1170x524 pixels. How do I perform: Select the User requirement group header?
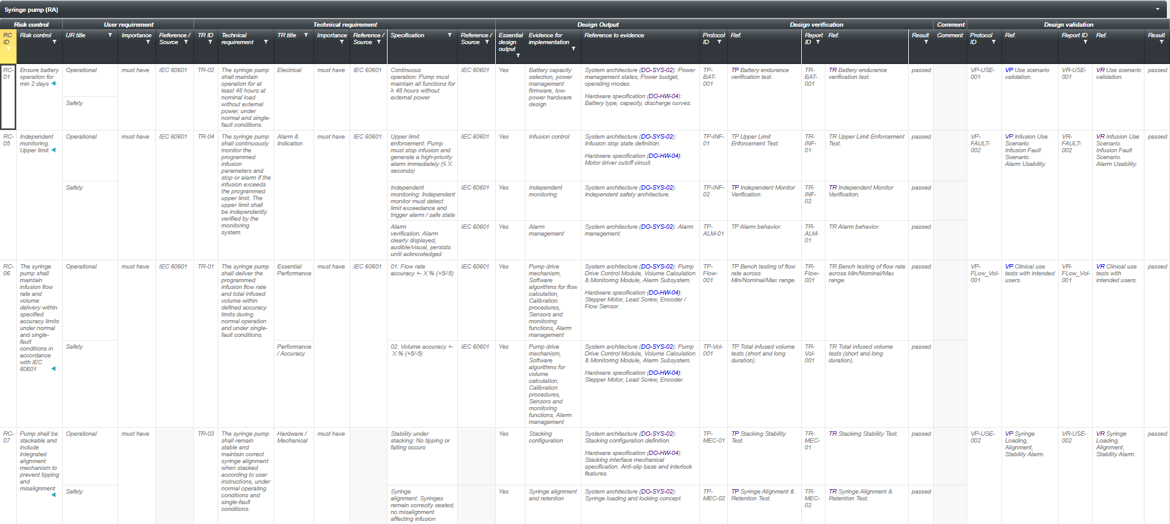click(128, 25)
